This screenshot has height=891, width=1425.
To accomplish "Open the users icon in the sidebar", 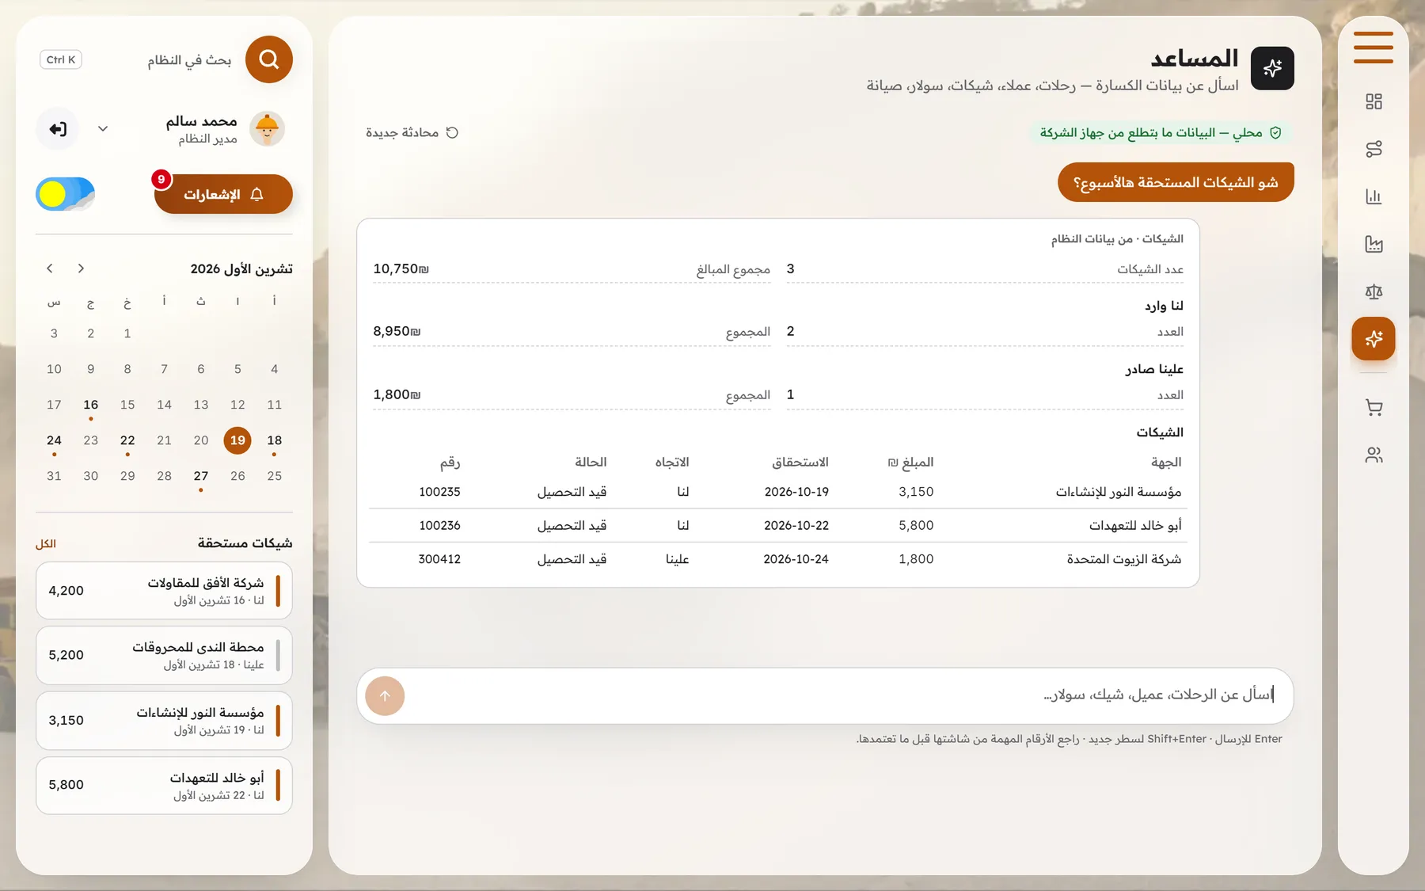I will tap(1374, 455).
